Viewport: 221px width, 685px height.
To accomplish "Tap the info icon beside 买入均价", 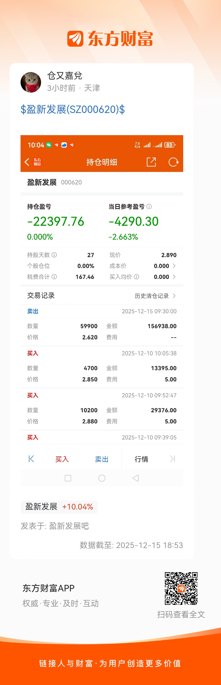I will point(136,277).
